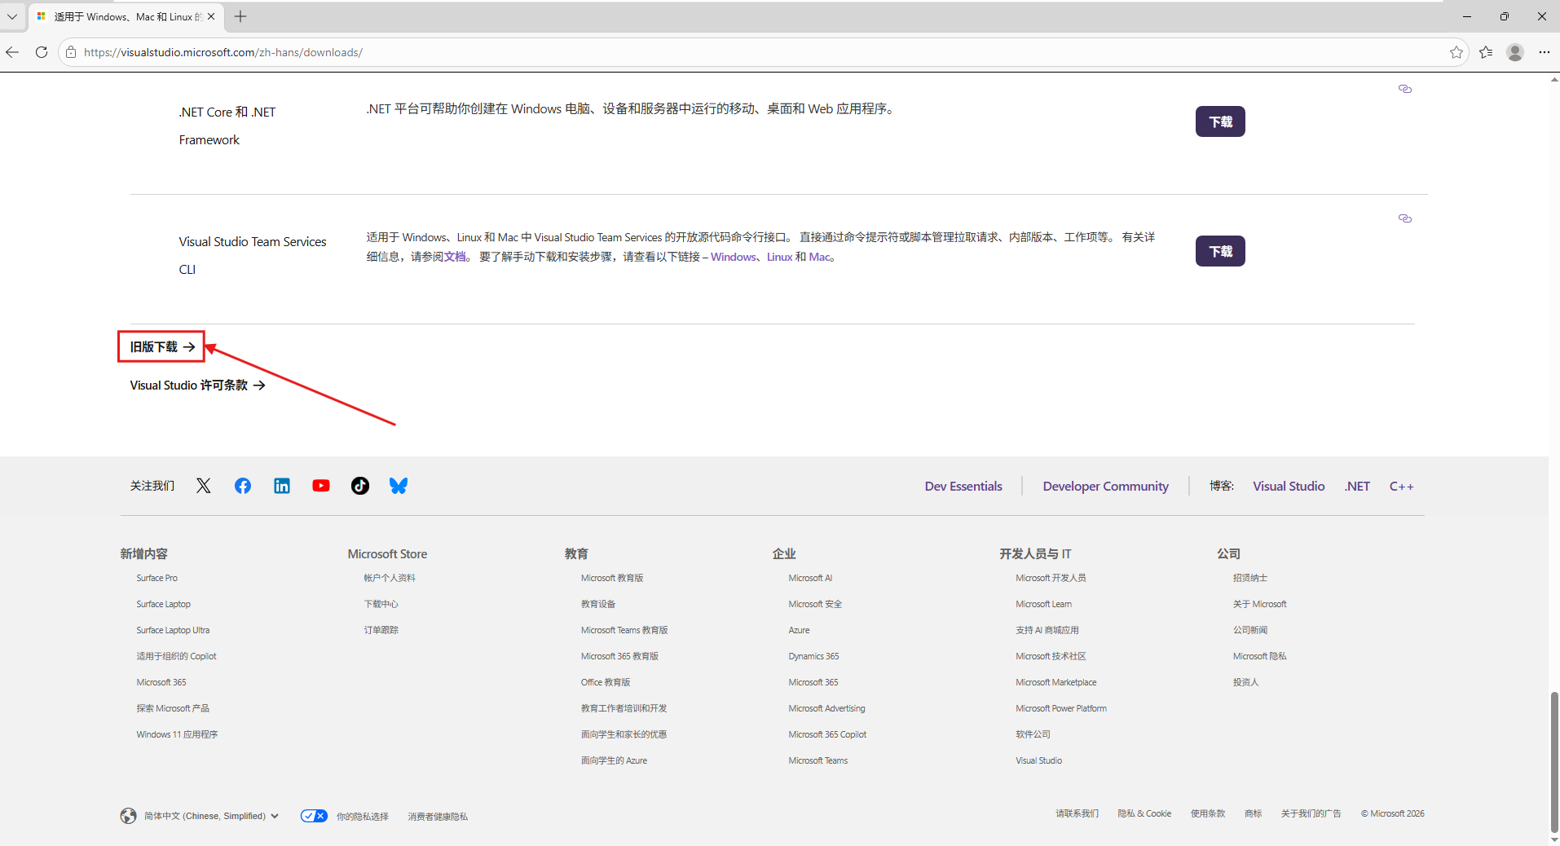Open the Mac manual install link

(819, 257)
